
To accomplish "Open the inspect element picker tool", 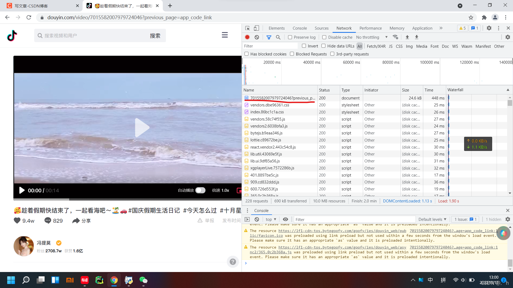I will click(247, 28).
